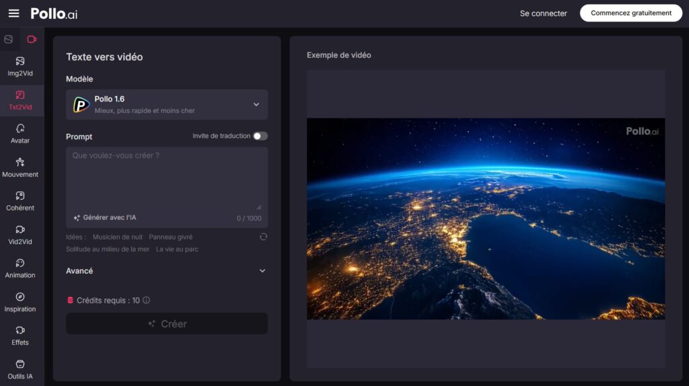The image size is (689, 386).
Task: Click the 0 / 1000 character counter
Action: coord(249,219)
